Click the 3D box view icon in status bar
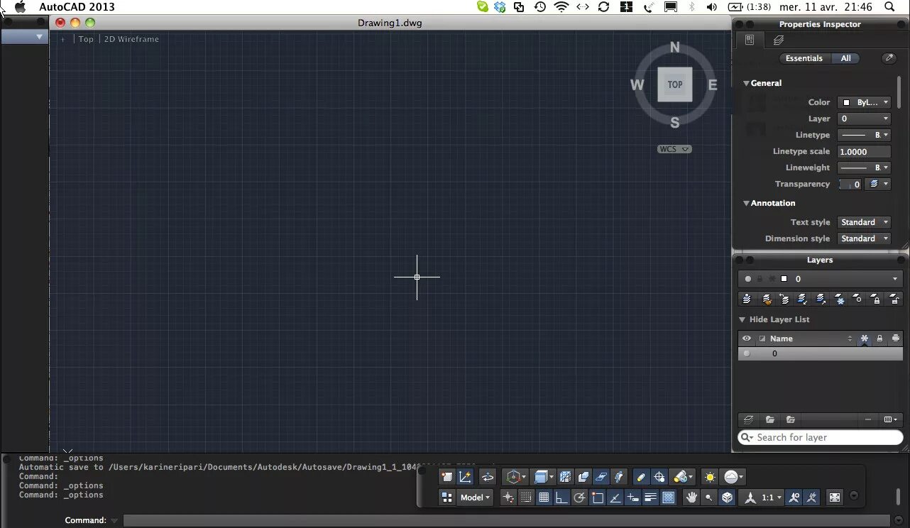Image resolution: width=910 pixels, height=528 pixels. 727,497
